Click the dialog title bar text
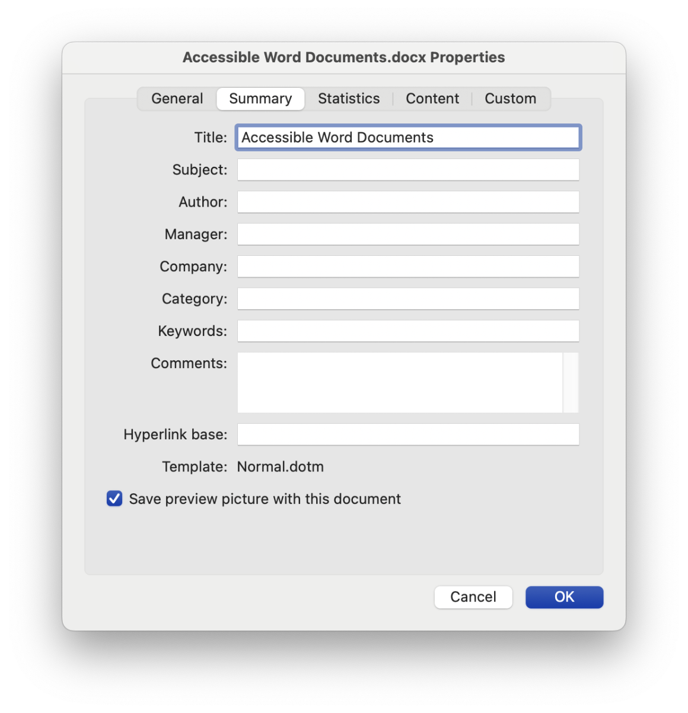The height and width of the screenshot is (713, 688). click(x=343, y=57)
